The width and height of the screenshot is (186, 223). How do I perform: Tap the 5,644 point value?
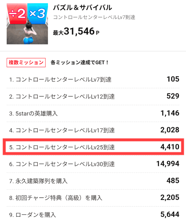(x=169, y=215)
